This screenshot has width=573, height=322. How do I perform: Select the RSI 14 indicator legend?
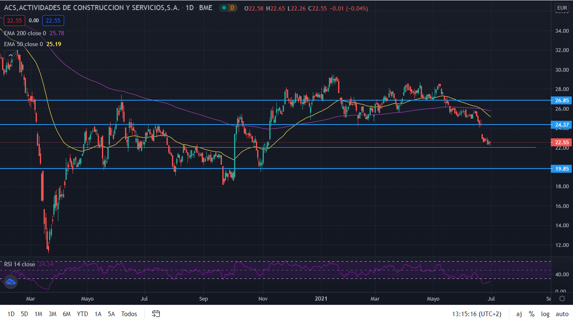19,264
